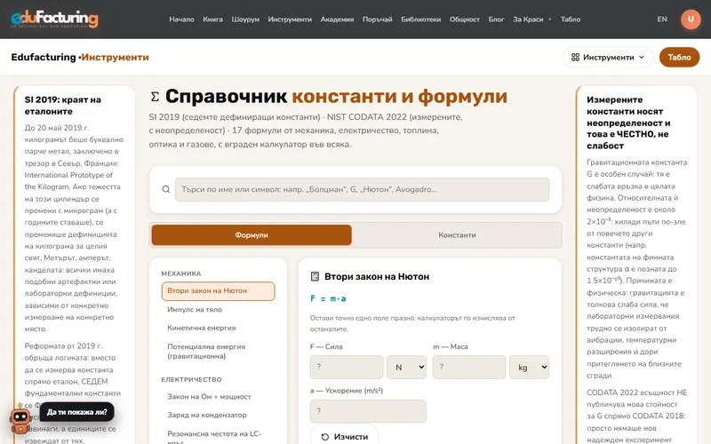The image size is (711, 444).
Task: Click the SI 2019: краят на еталоните heading
Action: pyautogui.click(x=62, y=105)
